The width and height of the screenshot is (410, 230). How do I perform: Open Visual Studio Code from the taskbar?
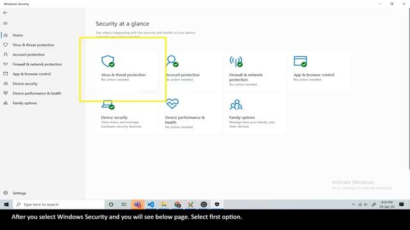pyautogui.click(x=151, y=204)
